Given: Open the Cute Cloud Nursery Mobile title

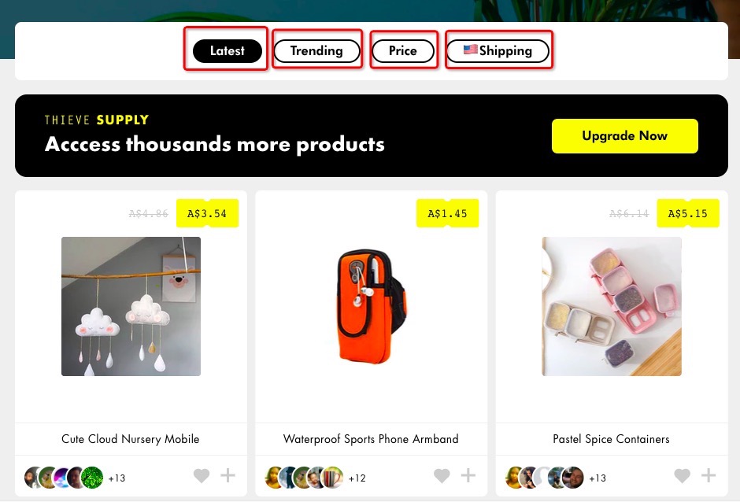Looking at the screenshot, I should (x=131, y=439).
